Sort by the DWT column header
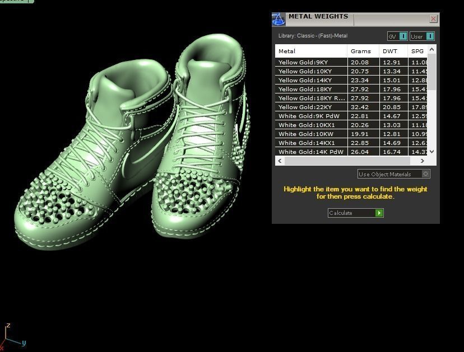 coord(393,51)
